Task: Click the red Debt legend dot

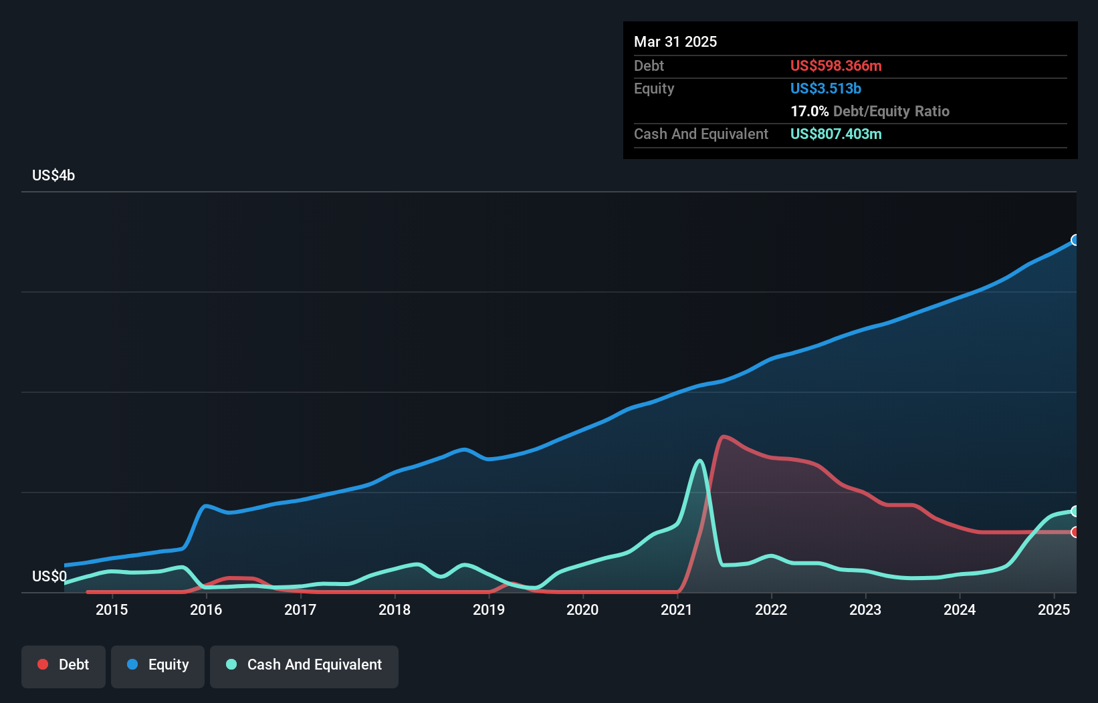Action: point(43,664)
